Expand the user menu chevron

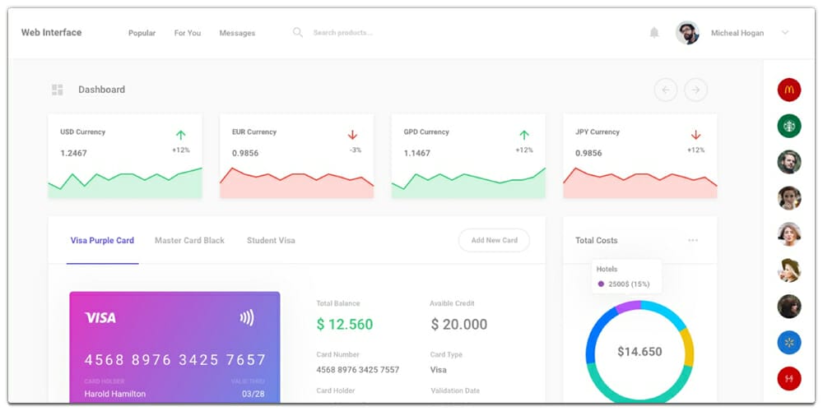784,33
